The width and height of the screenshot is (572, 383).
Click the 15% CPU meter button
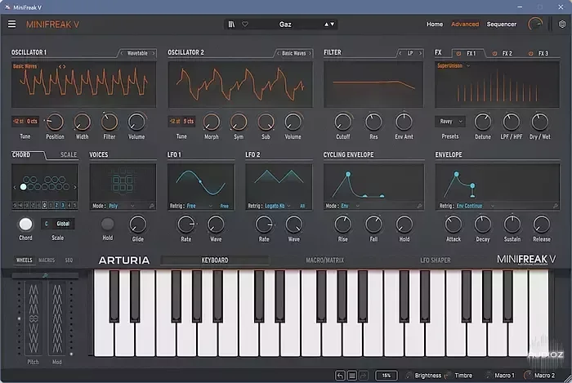pos(387,376)
